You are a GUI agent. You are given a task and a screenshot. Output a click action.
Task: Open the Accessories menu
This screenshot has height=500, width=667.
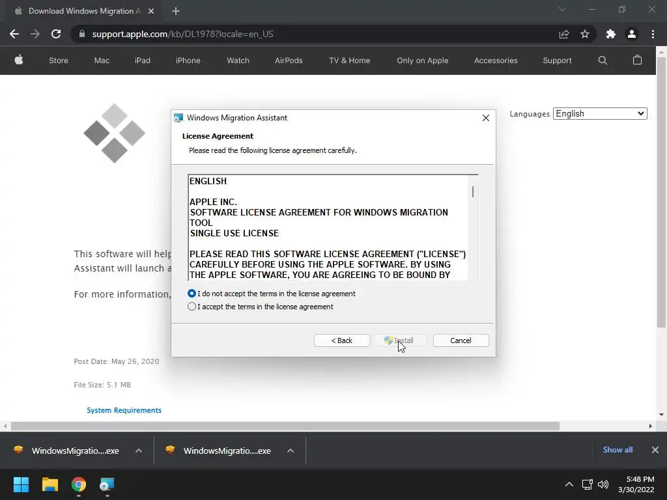(496, 61)
